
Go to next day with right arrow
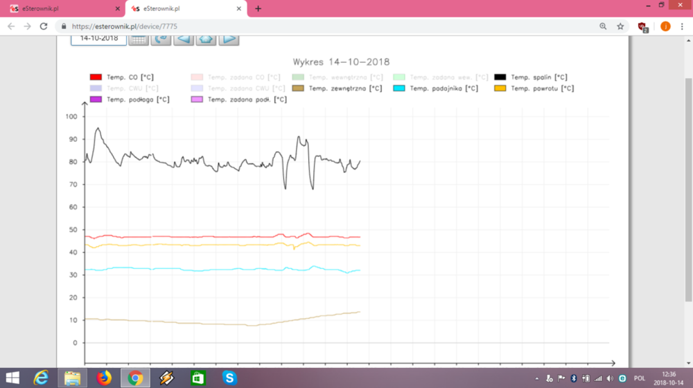coord(229,39)
